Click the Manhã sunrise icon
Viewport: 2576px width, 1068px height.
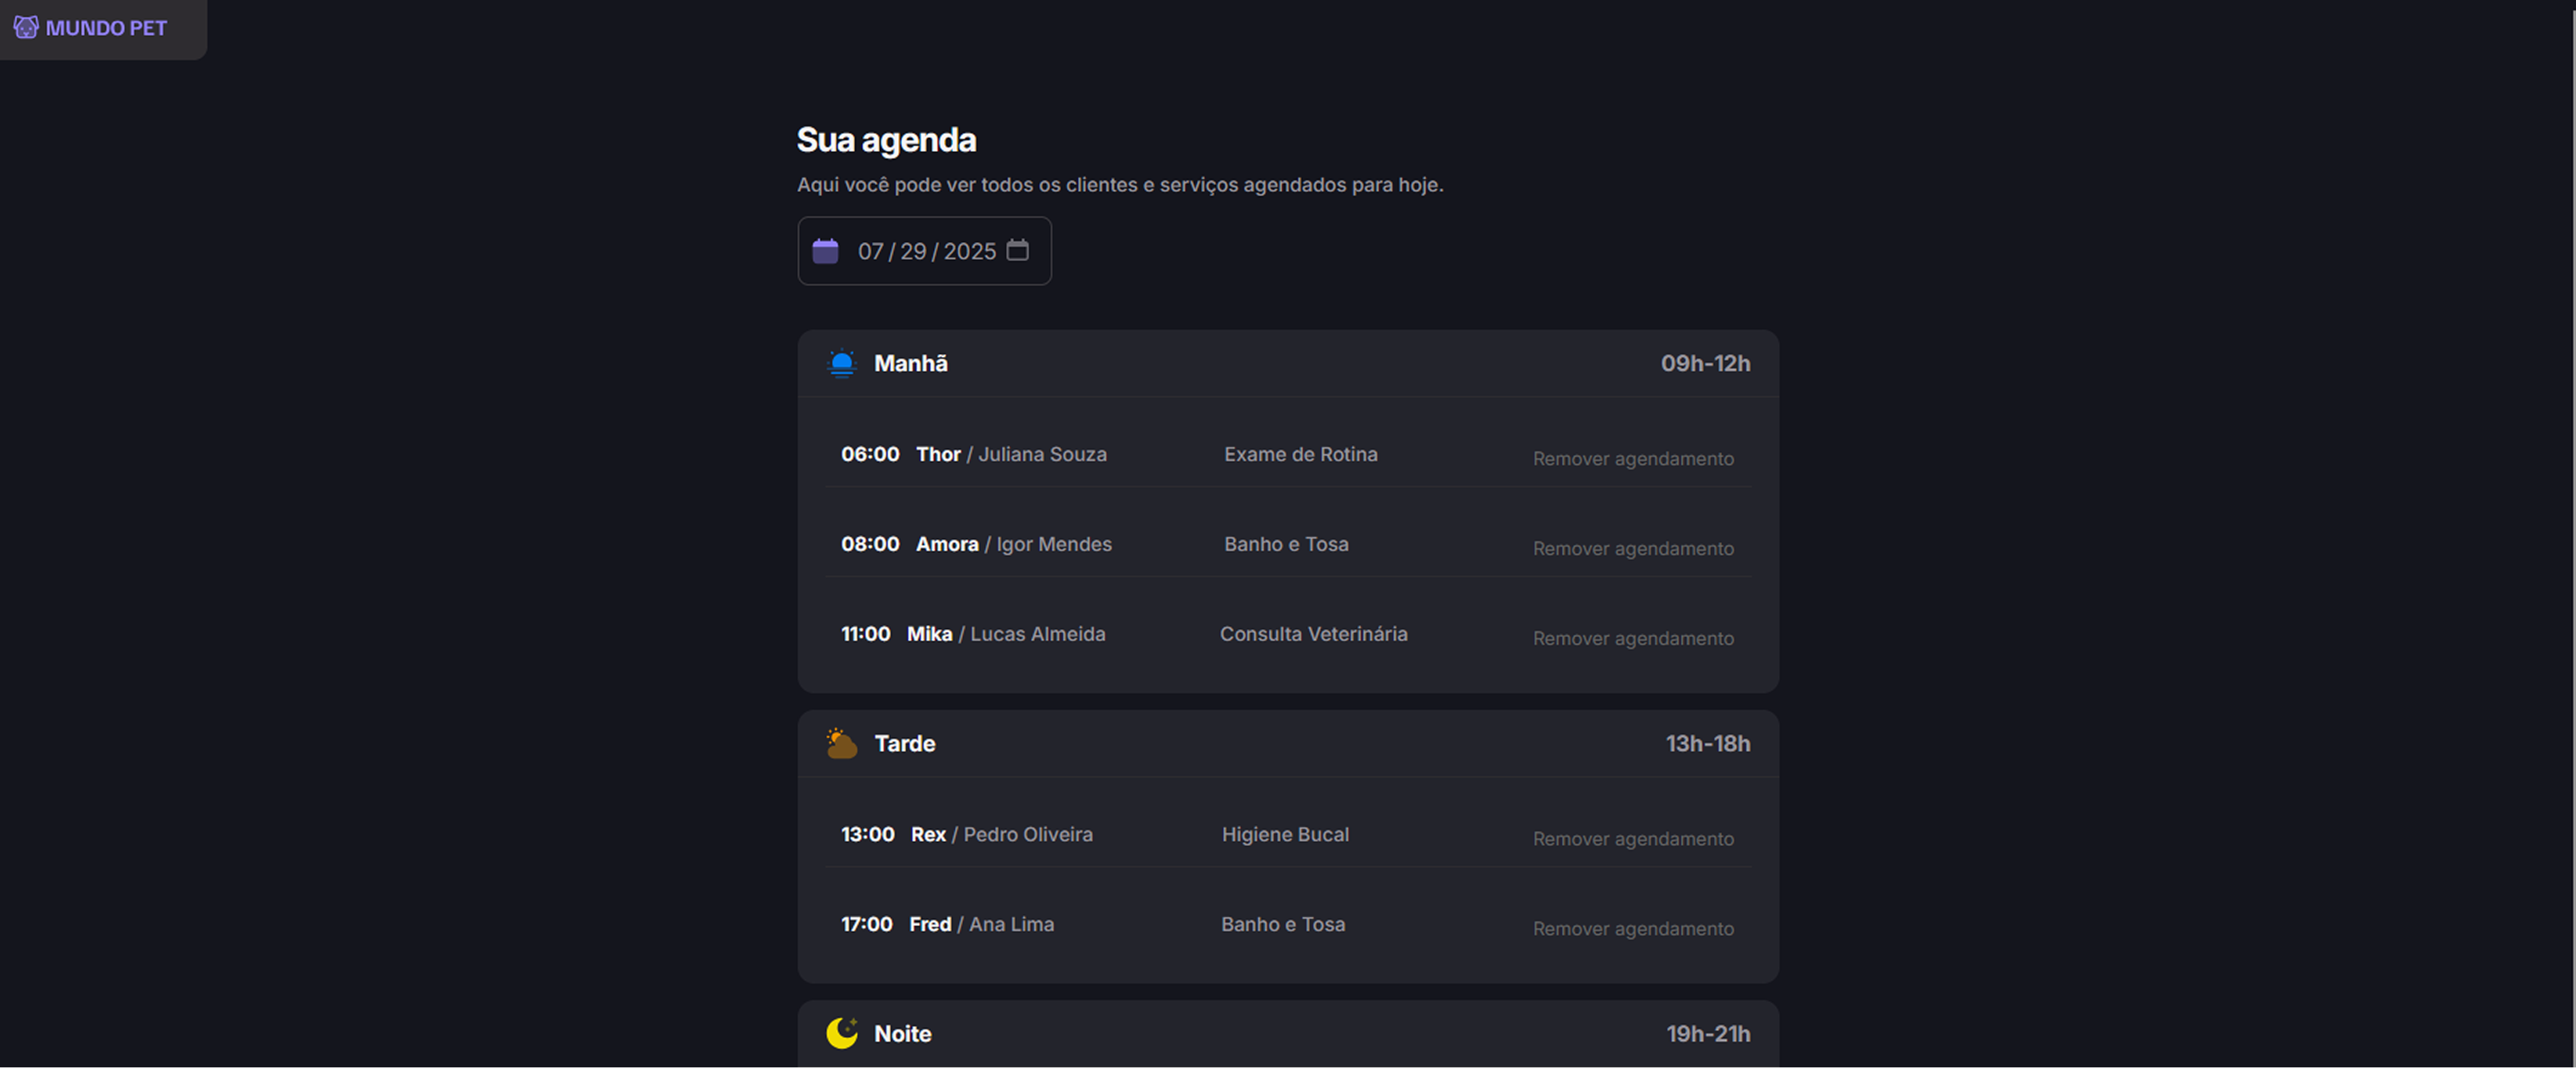842,363
